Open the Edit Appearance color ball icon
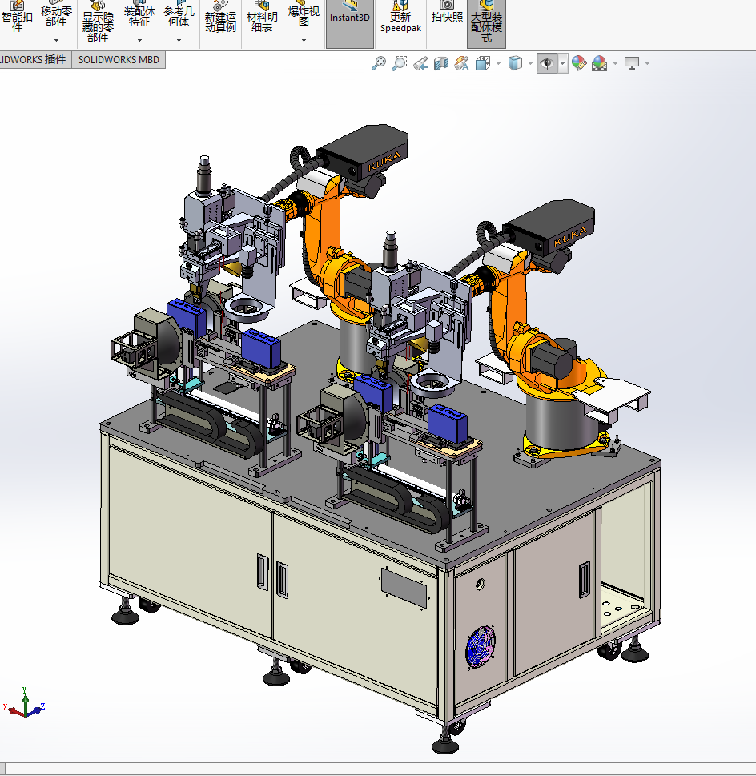 (x=579, y=63)
